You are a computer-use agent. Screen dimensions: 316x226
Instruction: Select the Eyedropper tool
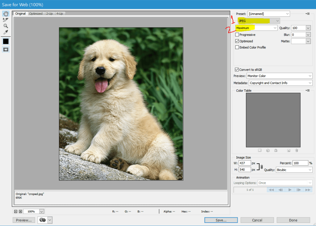pos(6,32)
